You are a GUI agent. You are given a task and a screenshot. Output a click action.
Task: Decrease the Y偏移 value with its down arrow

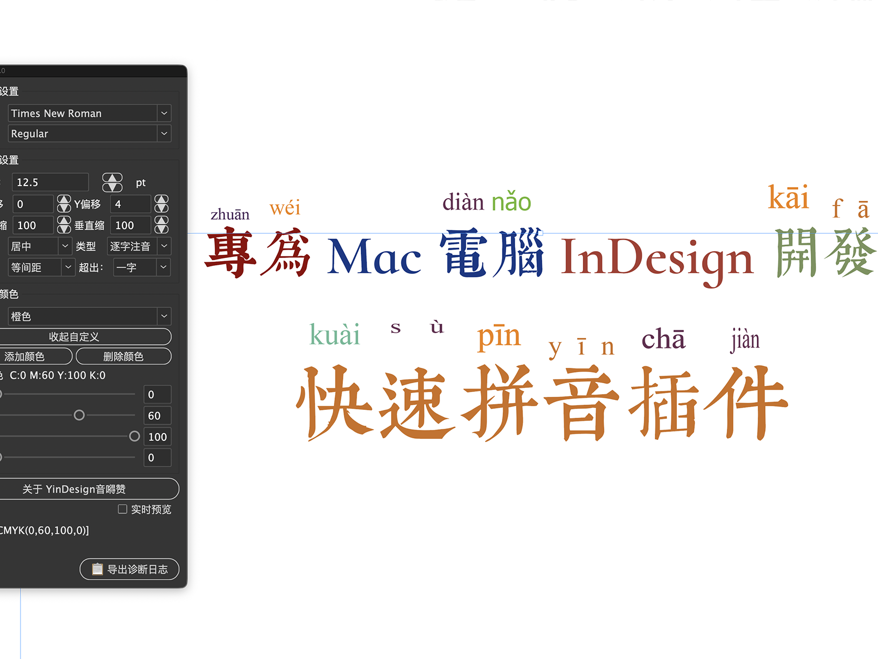tap(162, 208)
